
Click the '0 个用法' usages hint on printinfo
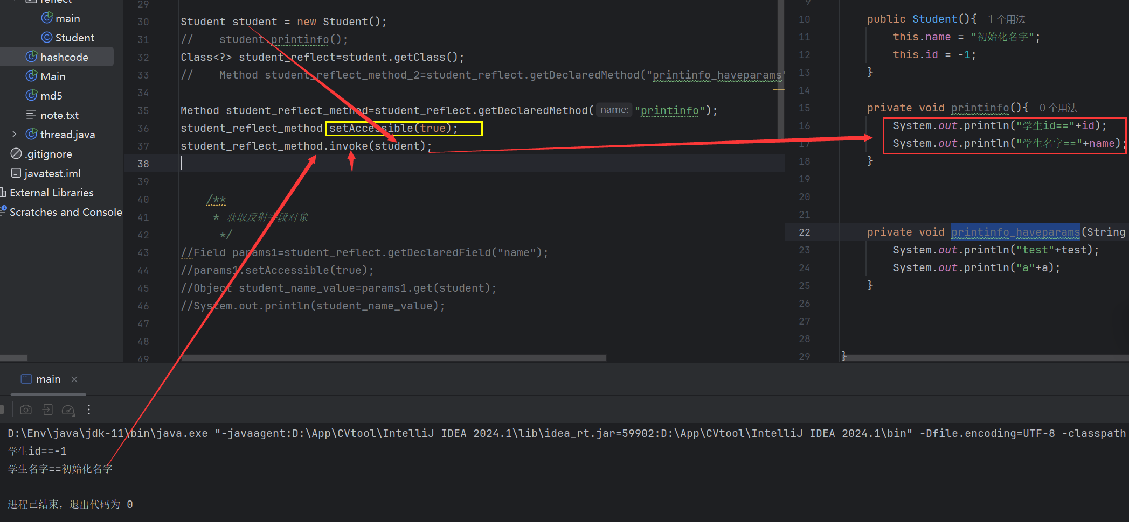pos(1058,108)
